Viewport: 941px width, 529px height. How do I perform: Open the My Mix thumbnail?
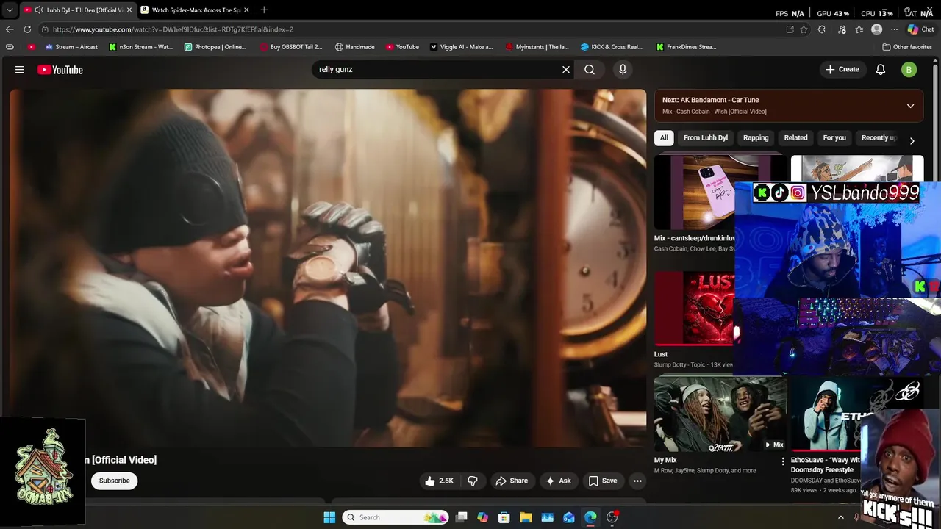(x=720, y=414)
